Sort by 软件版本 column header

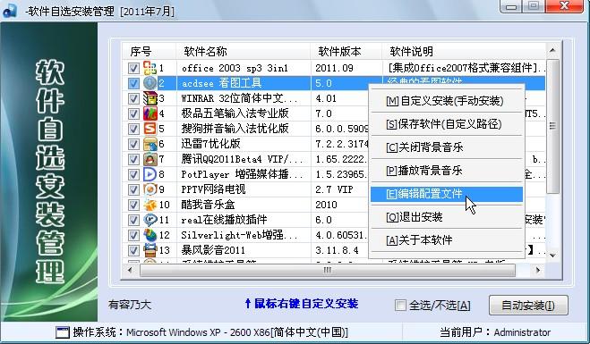pos(346,51)
